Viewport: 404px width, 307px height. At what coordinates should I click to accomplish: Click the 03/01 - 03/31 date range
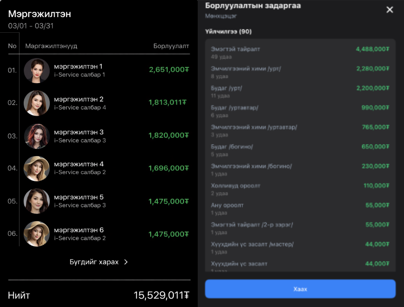click(30, 26)
